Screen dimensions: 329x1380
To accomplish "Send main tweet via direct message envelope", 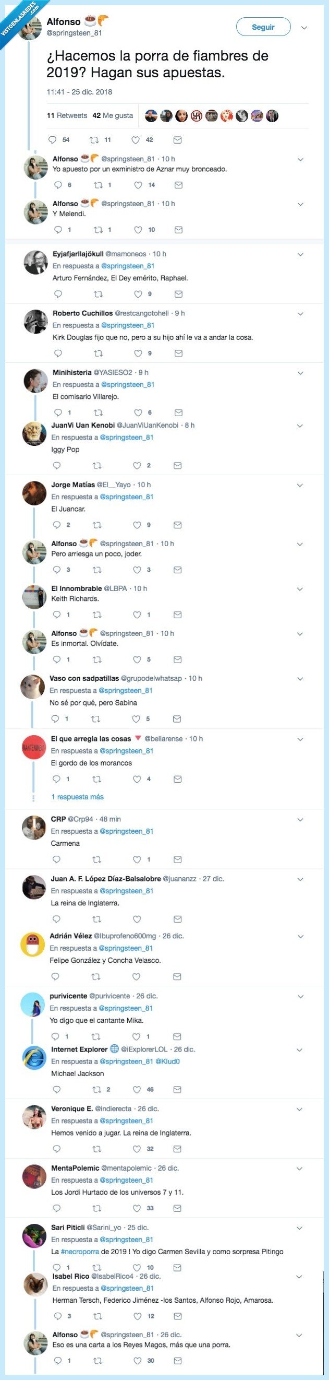I will pos(178,140).
